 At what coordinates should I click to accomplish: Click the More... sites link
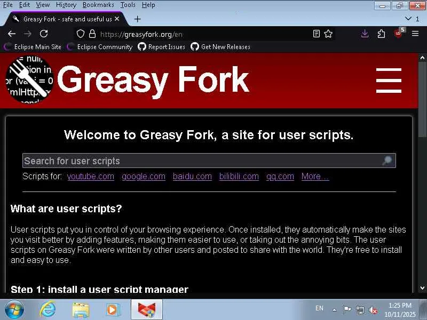point(315,177)
